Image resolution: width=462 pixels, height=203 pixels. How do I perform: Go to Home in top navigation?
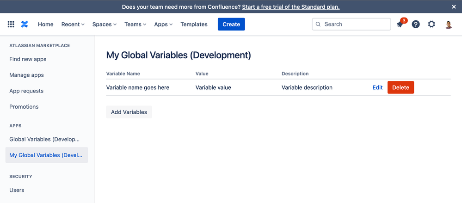coord(46,25)
